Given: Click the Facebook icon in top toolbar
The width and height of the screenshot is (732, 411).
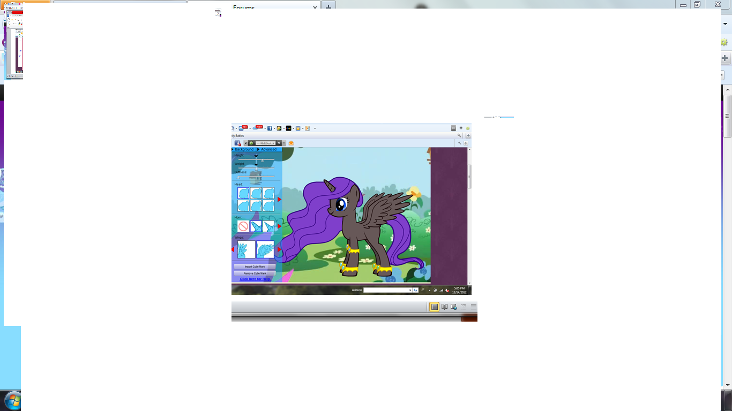Looking at the screenshot, I should coord(270,128).
